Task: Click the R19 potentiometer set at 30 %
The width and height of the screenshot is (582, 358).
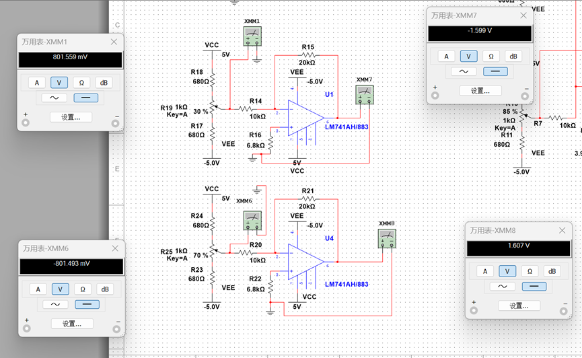Action: (213, 107)
